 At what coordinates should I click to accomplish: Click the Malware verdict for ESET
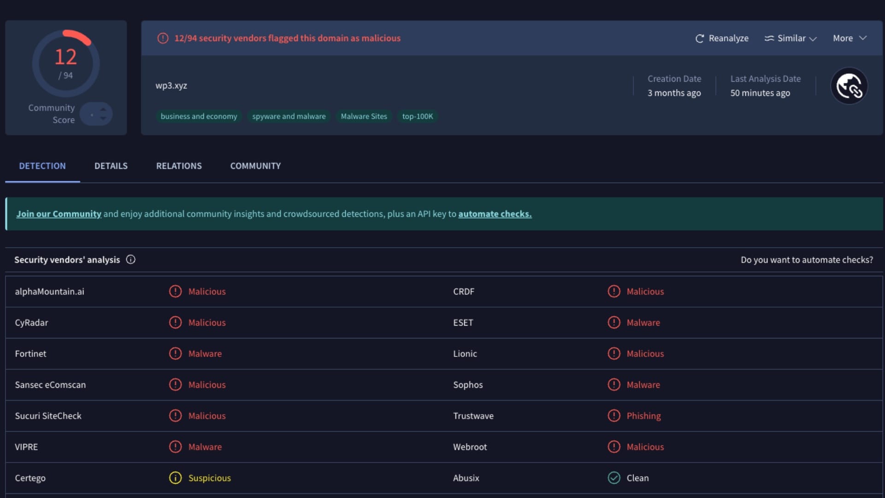[643, 323]
